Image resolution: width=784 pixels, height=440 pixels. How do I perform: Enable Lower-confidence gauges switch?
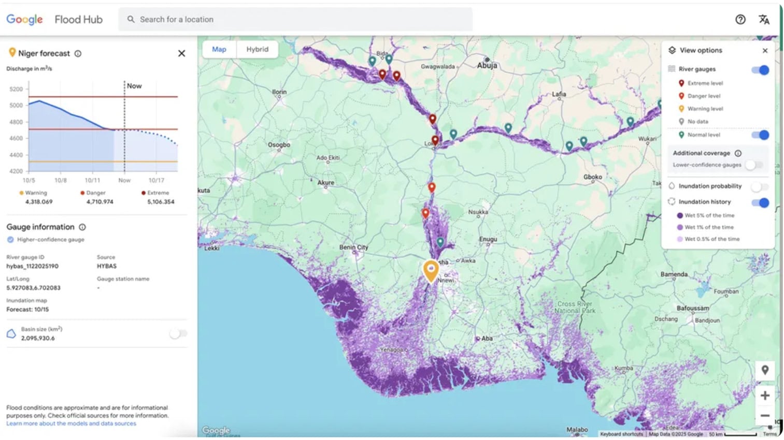coord(754,165)
